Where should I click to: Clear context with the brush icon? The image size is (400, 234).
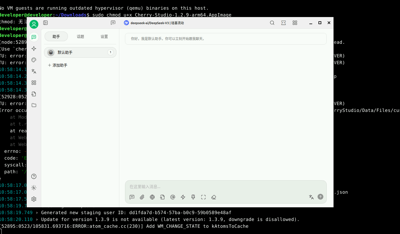click(193, 197)
